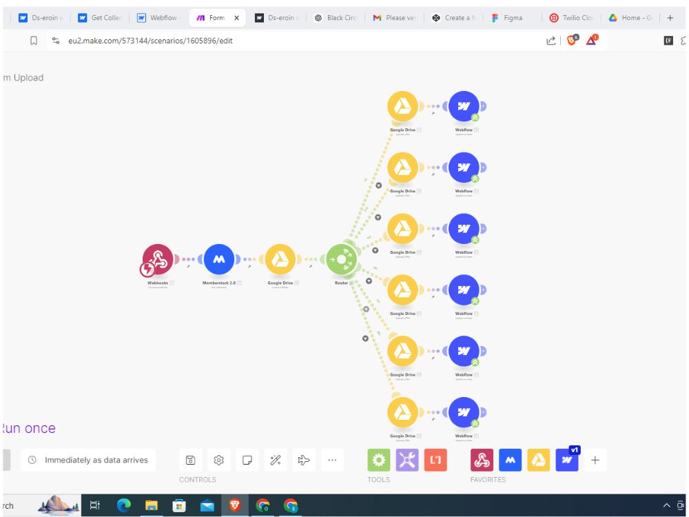Add Webflow v1 from Favorites
Viewport: 689px width, 517px height.
point(567,460)
